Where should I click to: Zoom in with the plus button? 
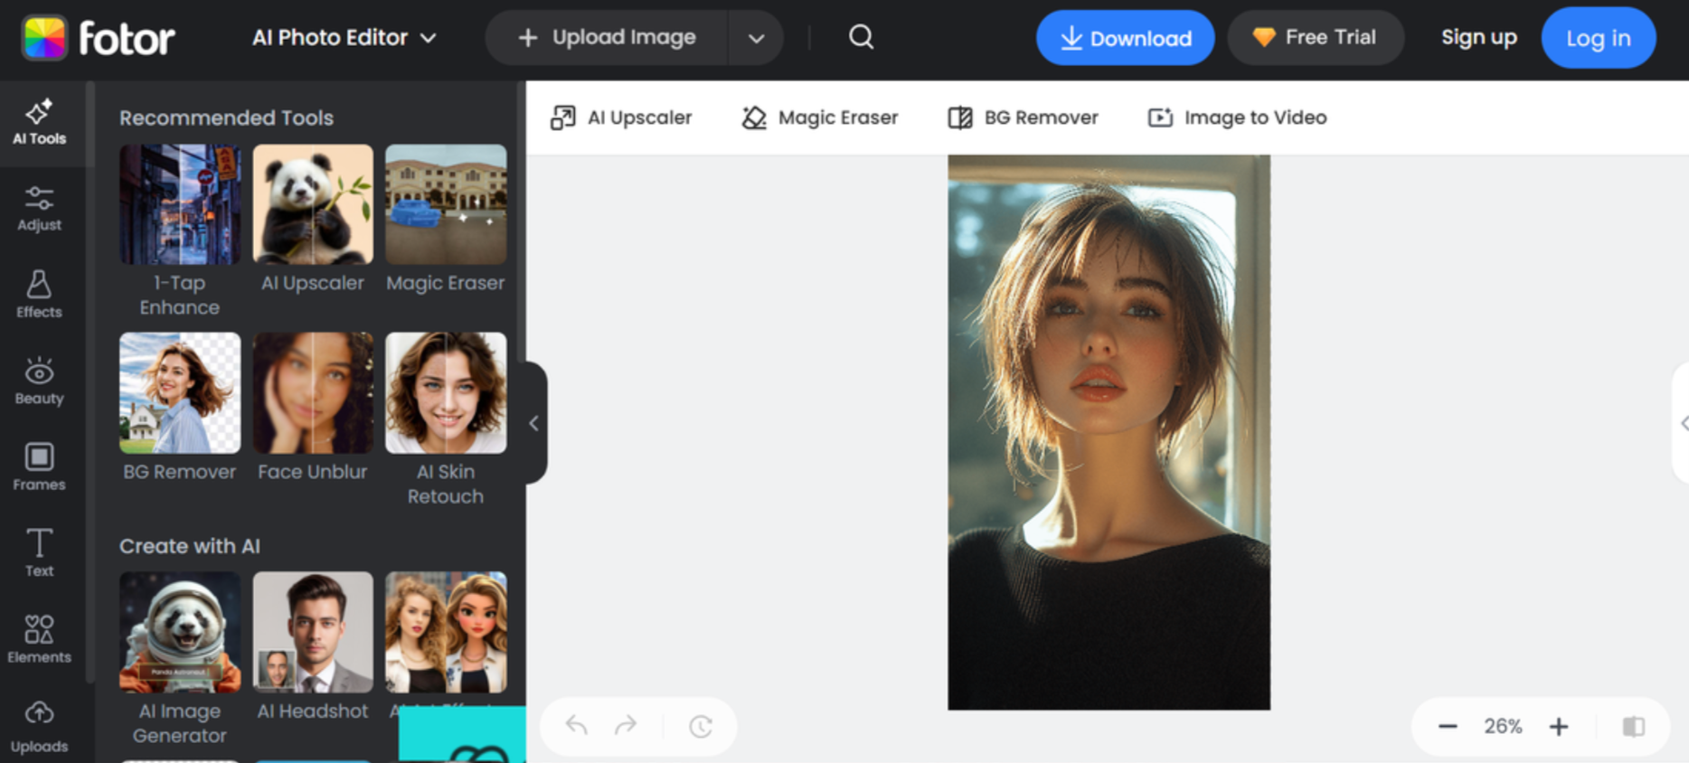[1559, 726]
